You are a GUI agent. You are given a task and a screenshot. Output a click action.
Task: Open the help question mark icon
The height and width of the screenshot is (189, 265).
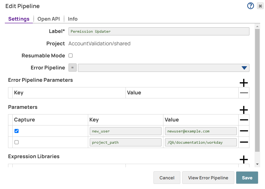coord(250,6)
